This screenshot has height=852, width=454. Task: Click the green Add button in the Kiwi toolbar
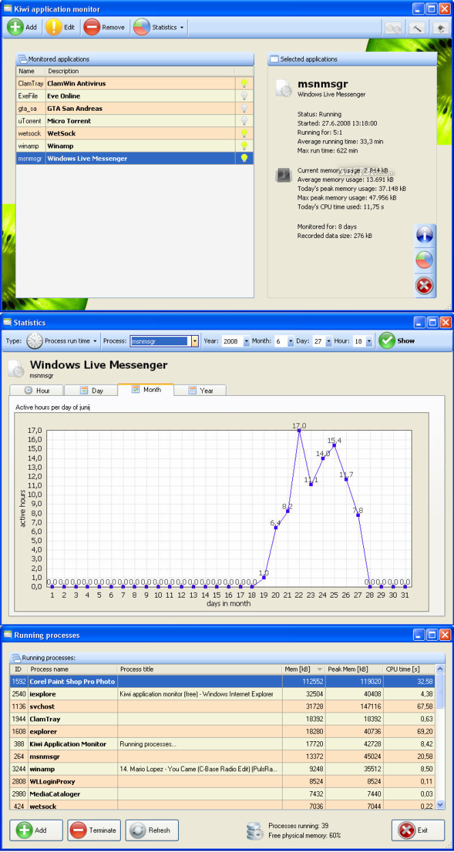[23, 27]
